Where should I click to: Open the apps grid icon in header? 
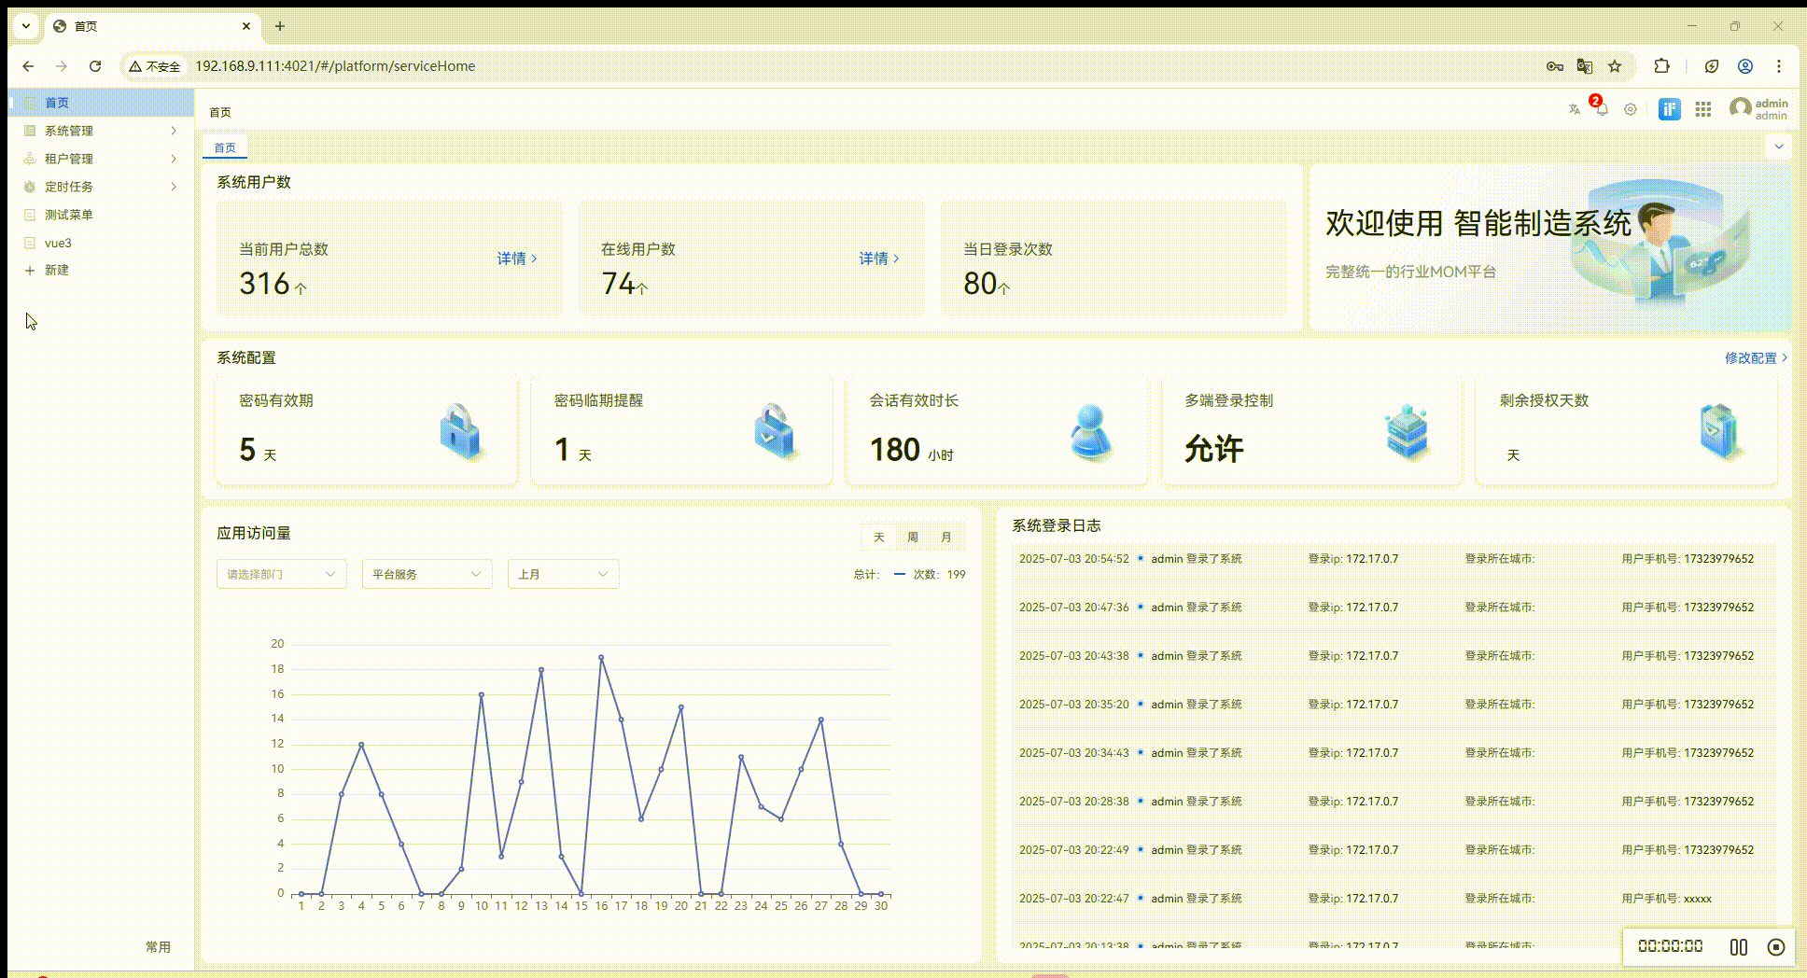click(x=1702, y=109)
